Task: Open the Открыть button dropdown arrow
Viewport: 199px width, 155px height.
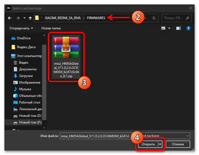Action: (x=160, y=144)
